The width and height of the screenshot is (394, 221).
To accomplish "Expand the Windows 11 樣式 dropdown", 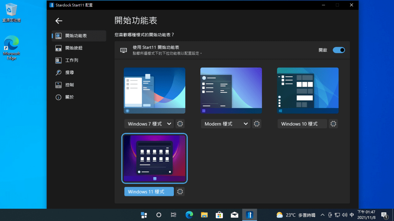I will pos(149,192).
